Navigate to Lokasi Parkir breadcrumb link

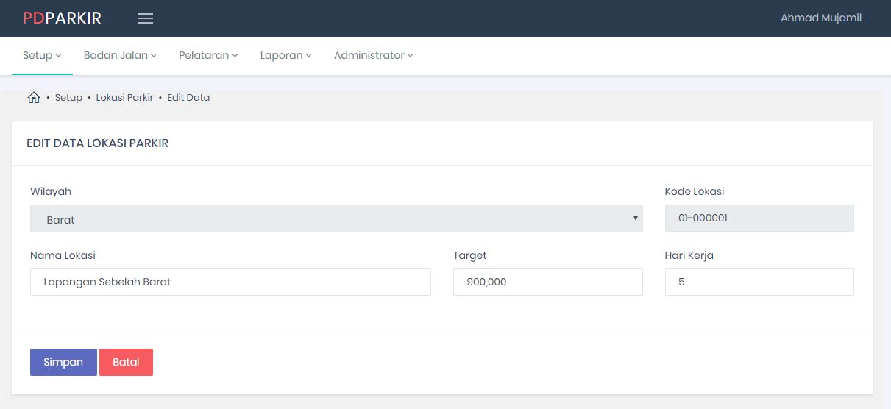[124, 98]
